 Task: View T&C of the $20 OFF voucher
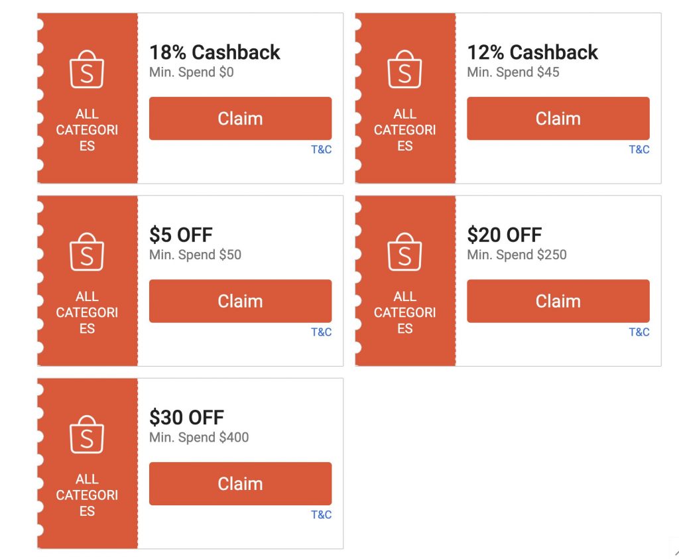coord(639,332)
